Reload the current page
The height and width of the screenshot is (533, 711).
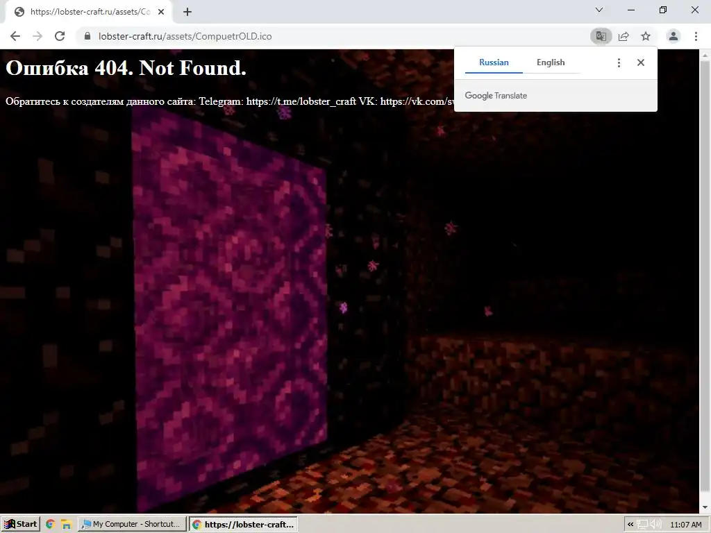coord(60,36)
